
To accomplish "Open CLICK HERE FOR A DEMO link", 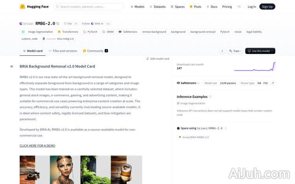I will (x=37, y=146).
